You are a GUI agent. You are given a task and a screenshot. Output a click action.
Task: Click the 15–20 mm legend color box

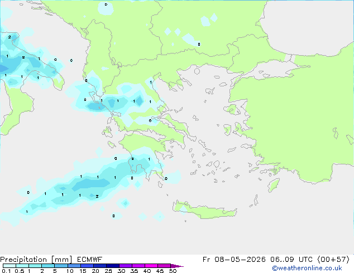[87, 266]
